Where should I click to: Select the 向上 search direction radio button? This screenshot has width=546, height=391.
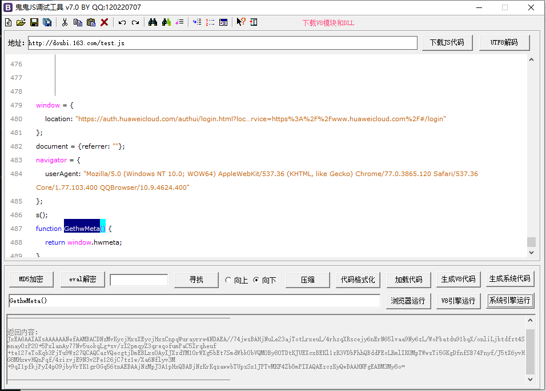point(229,280)
